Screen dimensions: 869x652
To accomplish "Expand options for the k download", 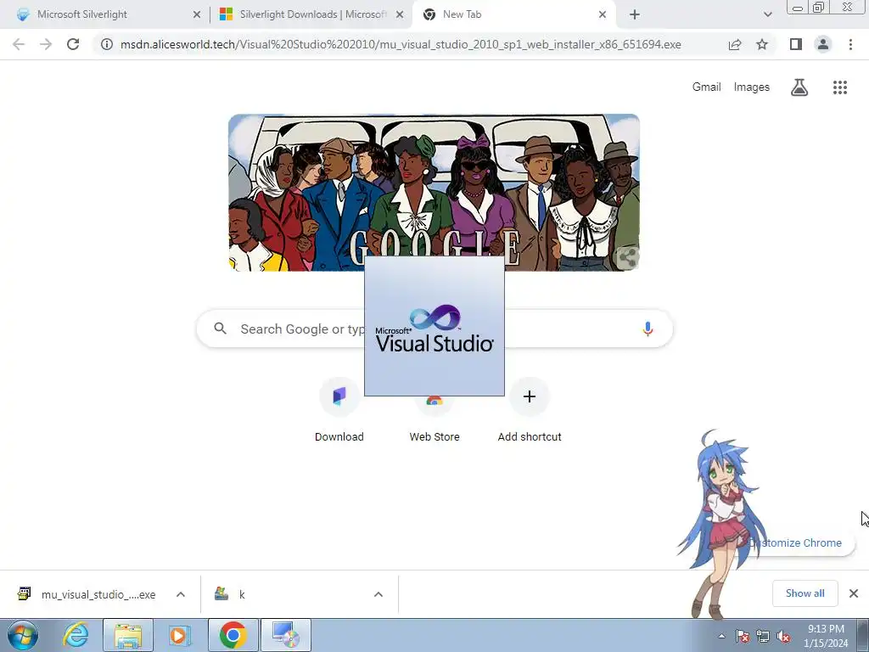I will pos(378,594).
